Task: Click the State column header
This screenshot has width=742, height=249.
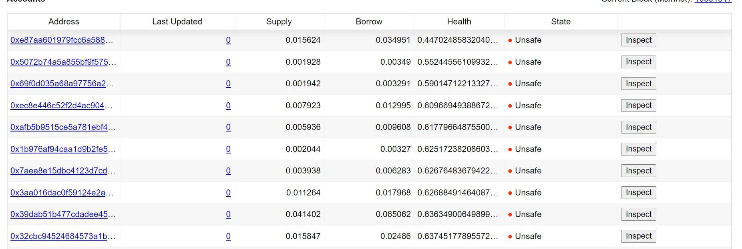Action: (561, 22)
